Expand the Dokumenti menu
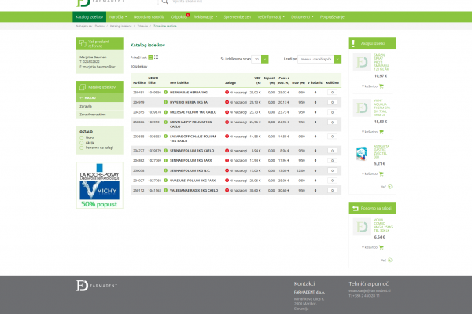 (x=302, y=17)
